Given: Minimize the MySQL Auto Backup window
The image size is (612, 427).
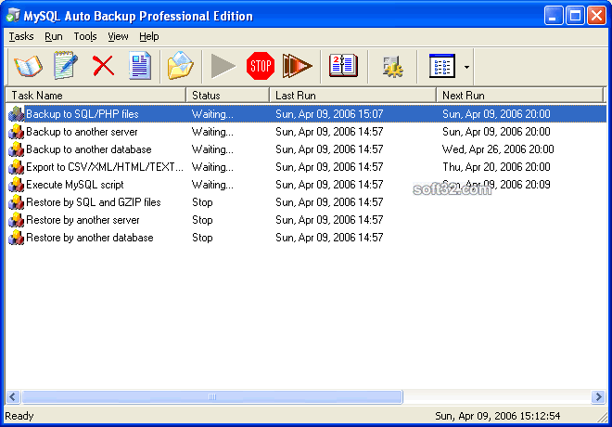Looking at the screenshot, I should 554,16.
